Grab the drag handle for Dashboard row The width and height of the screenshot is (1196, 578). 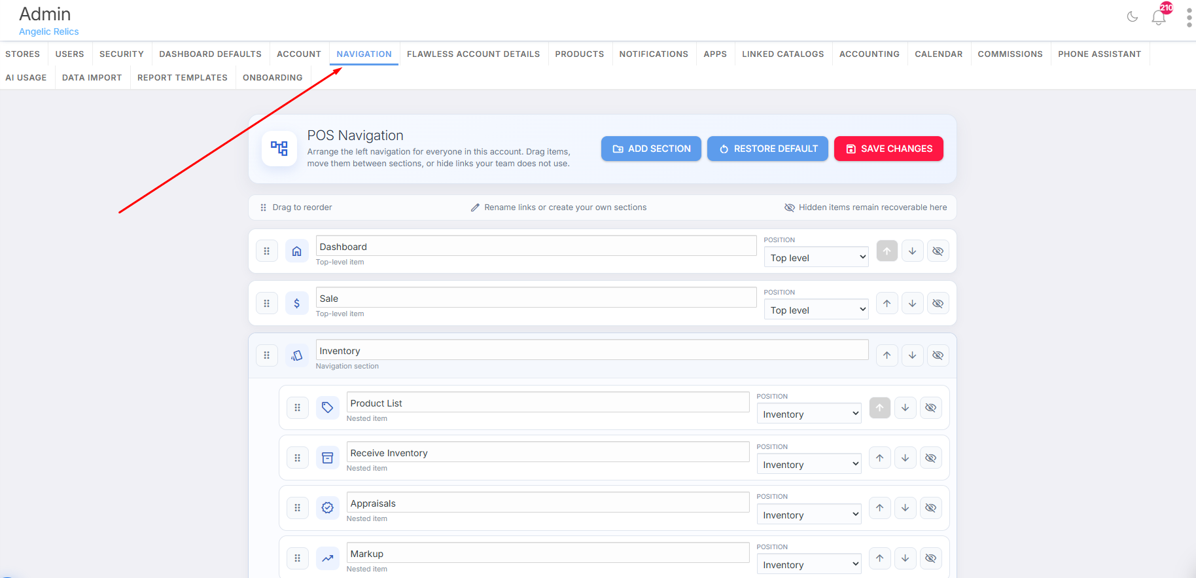pos(267,251)
